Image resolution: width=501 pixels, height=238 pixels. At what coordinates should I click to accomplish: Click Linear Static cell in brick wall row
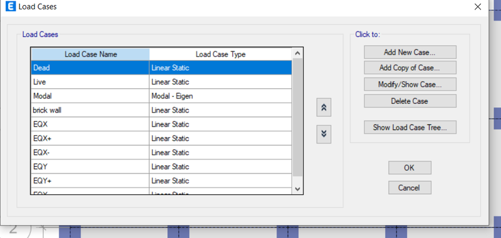pos(220,110)
